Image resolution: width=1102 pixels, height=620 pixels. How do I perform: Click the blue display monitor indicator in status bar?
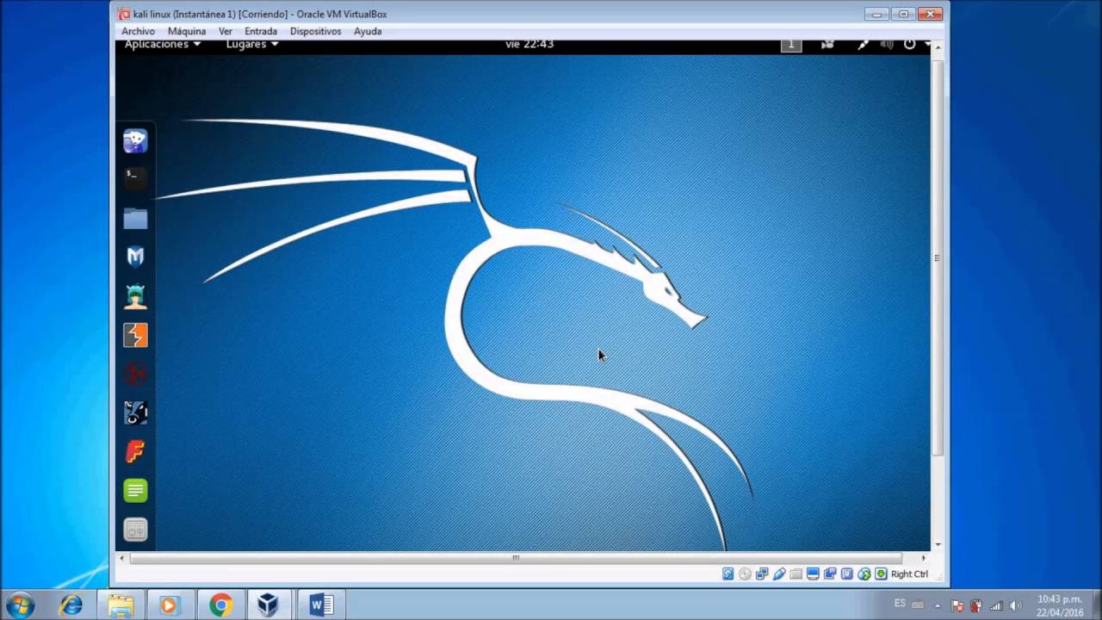pos(813,573)
